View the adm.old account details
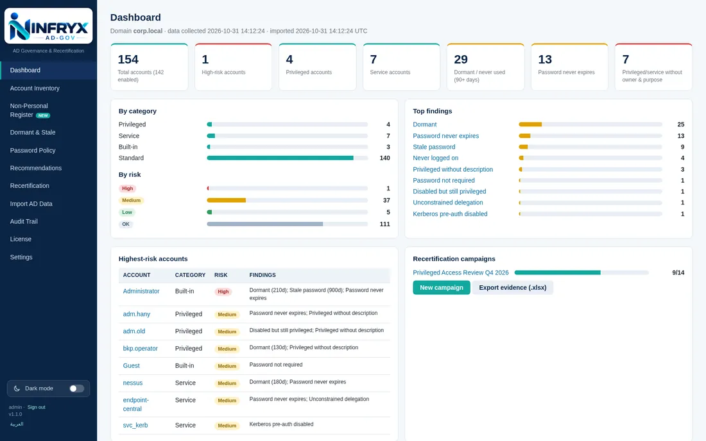The height and width of the screenshot is (441, 706). (x=133, y=331)
